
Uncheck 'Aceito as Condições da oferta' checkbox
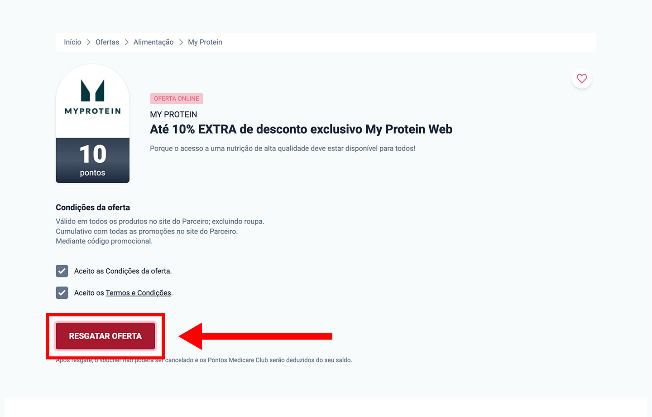point(62,271)
